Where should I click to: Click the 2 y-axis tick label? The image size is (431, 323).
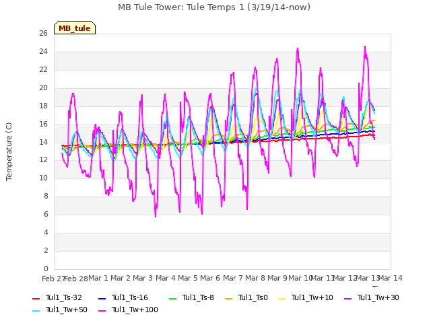click(46, 250)
